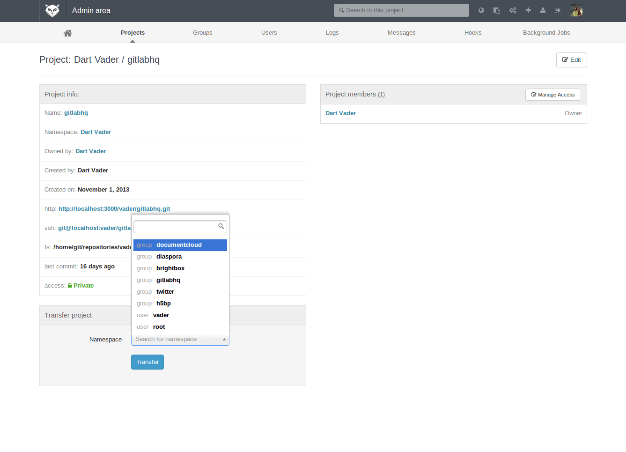Switch to the Groups tab
626x452 pixels.
(202, 33)
